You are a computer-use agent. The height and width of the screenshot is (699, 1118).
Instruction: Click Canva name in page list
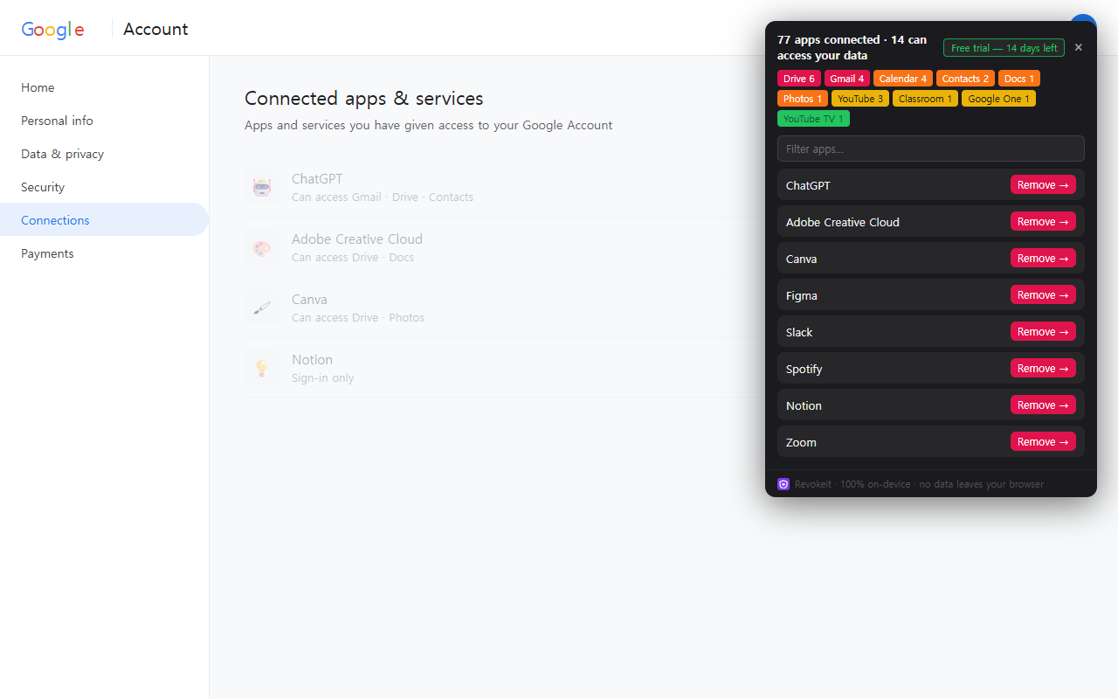309,300
